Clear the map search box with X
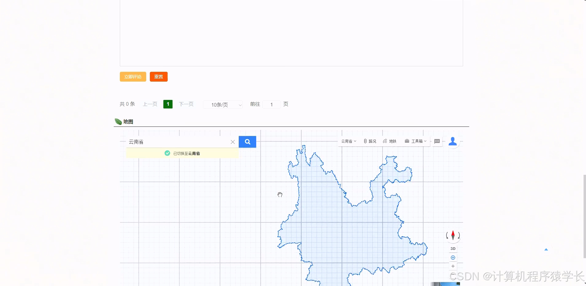The image size is (586, 286). pos(233,142)
